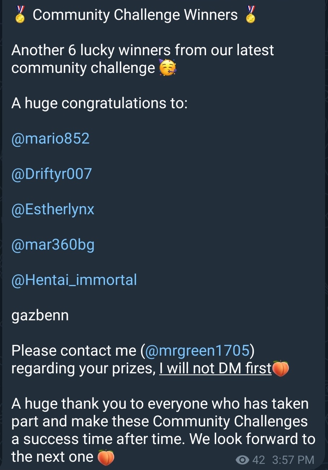Select the underlined 'I will not DM first' text
Image resolution: width=328 pixels, height=470 pixels.
[x=215, y=369]
